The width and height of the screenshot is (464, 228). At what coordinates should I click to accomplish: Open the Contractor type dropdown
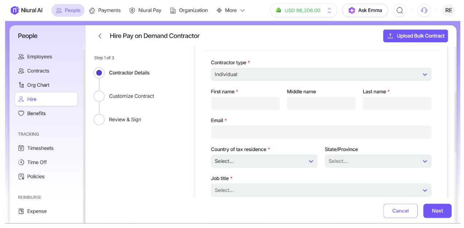click(x=321, y=74)
